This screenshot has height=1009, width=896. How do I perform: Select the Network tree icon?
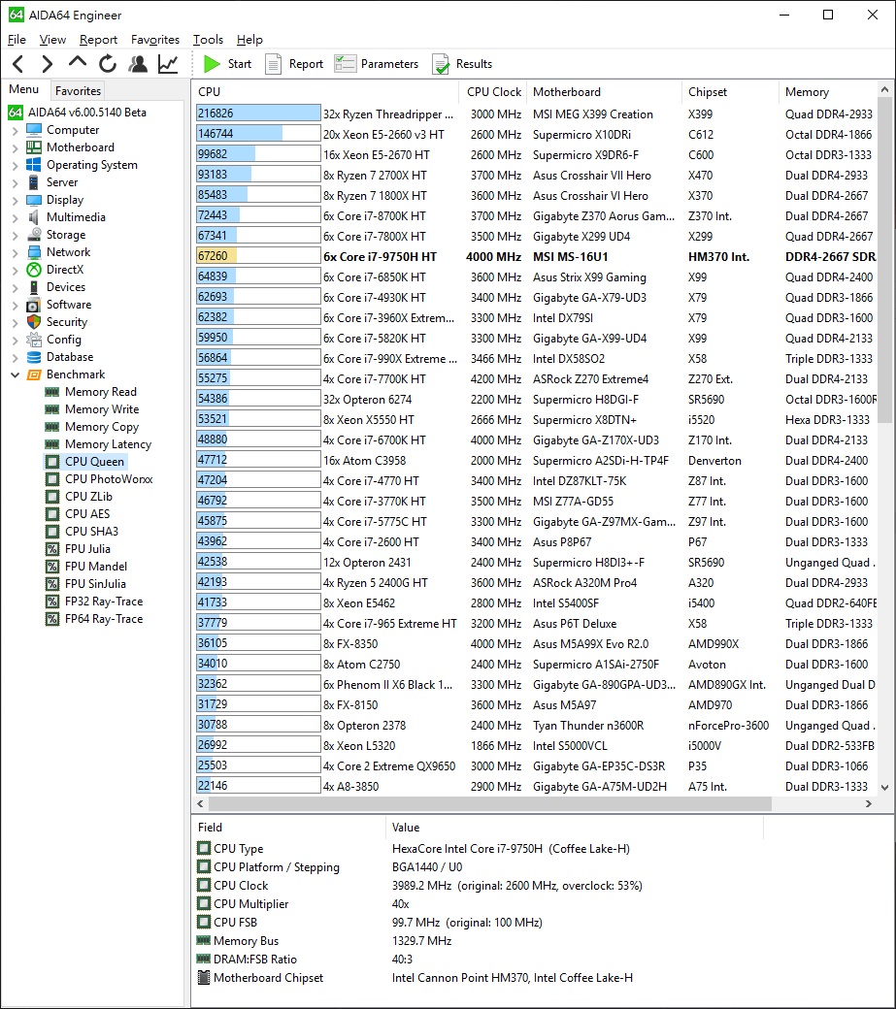(x=34, y=252)
